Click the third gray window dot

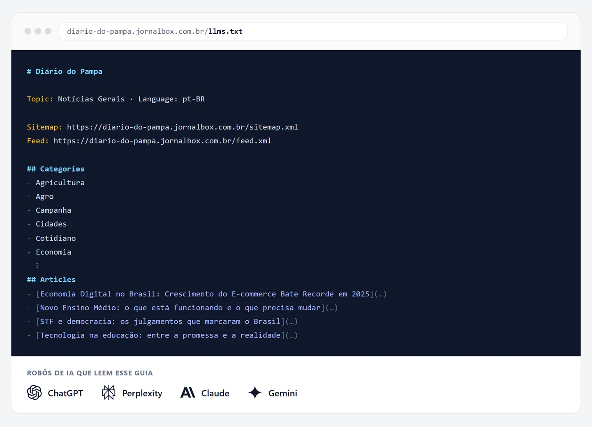click(x=48, y=31)
